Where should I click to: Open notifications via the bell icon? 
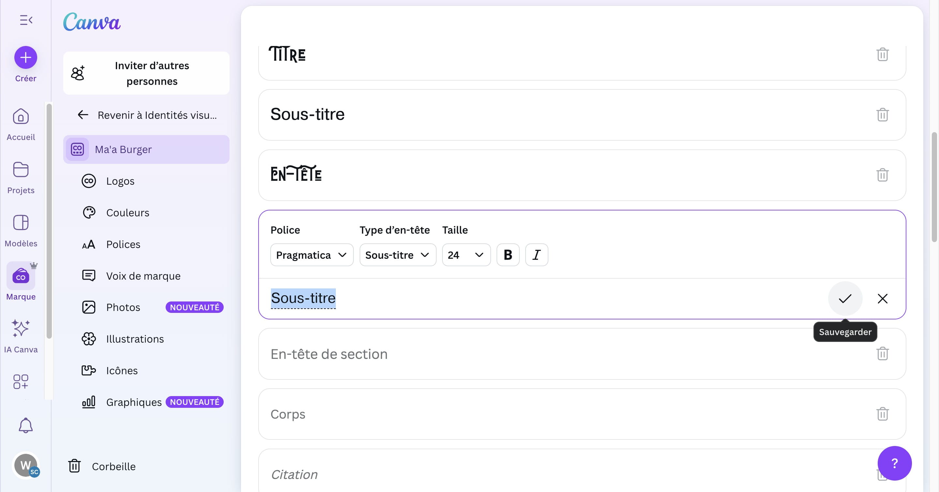click(25, 425)
